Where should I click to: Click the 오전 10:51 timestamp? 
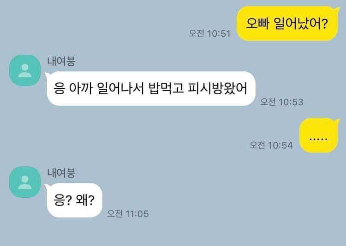(209, 34)
